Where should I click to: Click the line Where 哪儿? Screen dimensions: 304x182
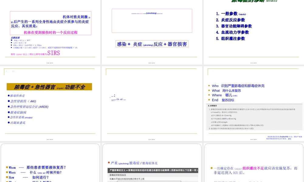[x=223, y=95]
